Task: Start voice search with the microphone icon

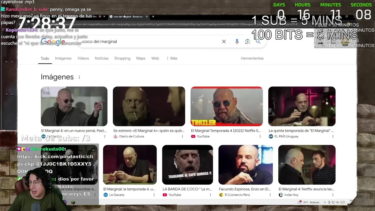Action: (x=237, y=42)
